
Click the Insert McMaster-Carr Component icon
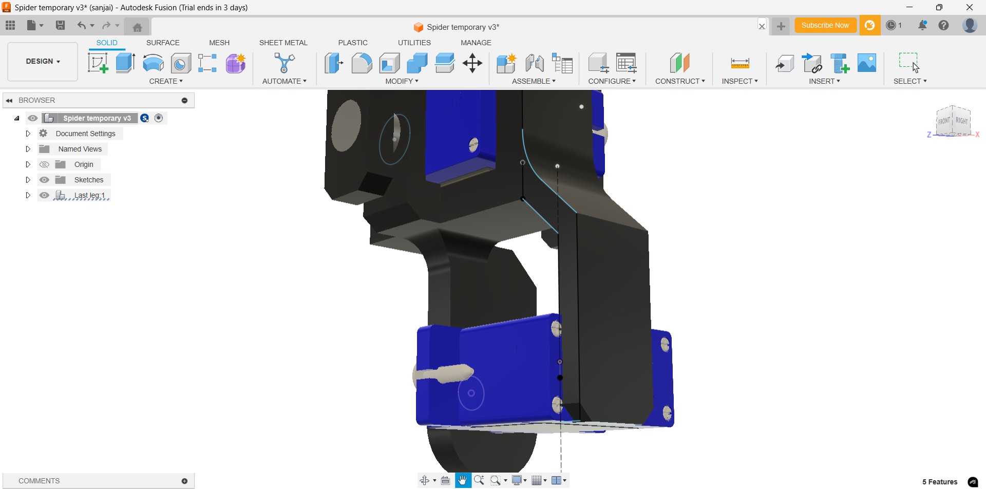click(x=840, y=63)
